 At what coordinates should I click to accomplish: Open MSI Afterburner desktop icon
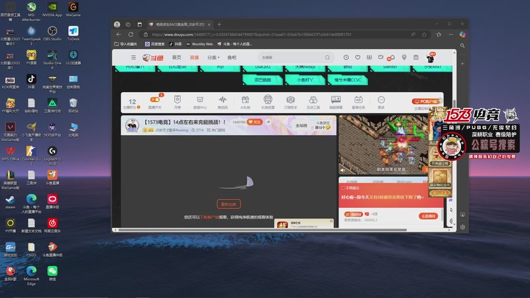click(31, 12)
